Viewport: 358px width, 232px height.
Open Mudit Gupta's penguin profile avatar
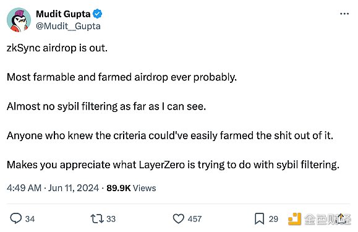click(x=19, y=20)
